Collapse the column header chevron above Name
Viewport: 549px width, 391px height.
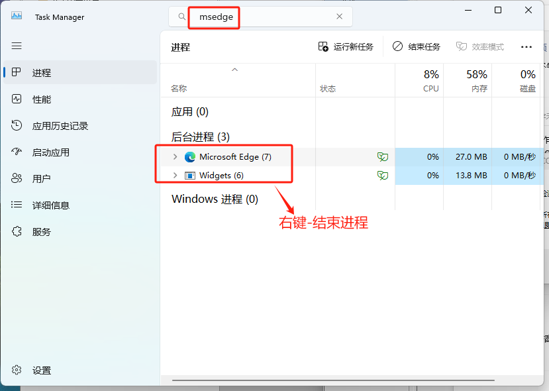(234, 70)
